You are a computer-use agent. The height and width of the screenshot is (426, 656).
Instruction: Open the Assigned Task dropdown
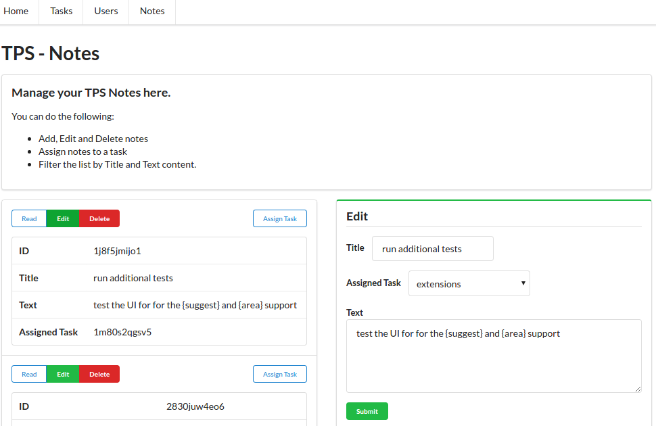pyautogui.click(x=469, y=284)
